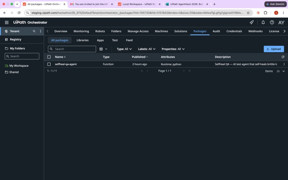This screenshot has height=180, width=288.
Task: Open the Properties: All filter dropdown
Action: point(173,49)
